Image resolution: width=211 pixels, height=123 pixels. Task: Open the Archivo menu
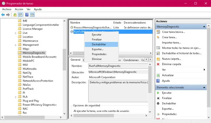[x=7, y=9]
